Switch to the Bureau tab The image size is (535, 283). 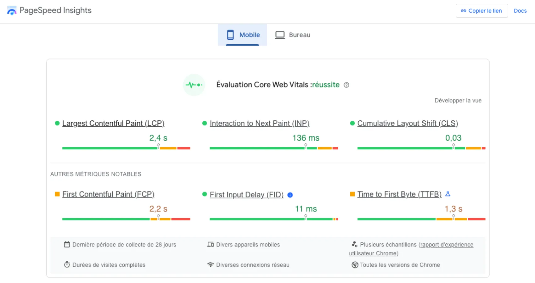pyautogui.click(x=292, y=35)
